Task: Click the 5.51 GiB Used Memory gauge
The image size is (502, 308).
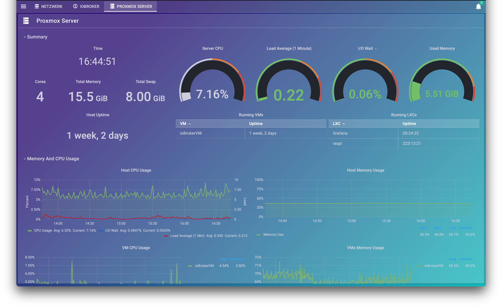Action: (442, 80)
